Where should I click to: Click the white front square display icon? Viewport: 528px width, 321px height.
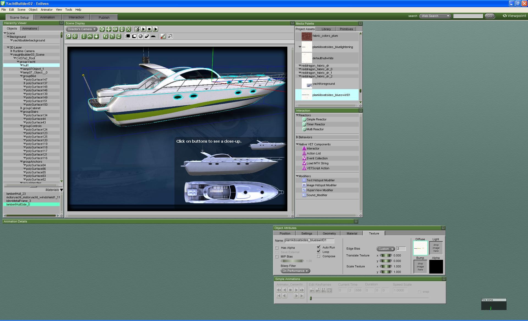[134, 36]
